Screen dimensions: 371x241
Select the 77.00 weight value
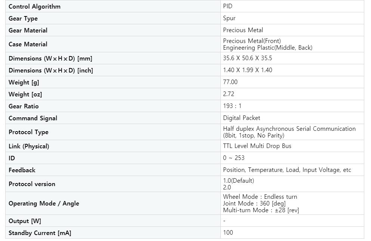pos(230,82)
